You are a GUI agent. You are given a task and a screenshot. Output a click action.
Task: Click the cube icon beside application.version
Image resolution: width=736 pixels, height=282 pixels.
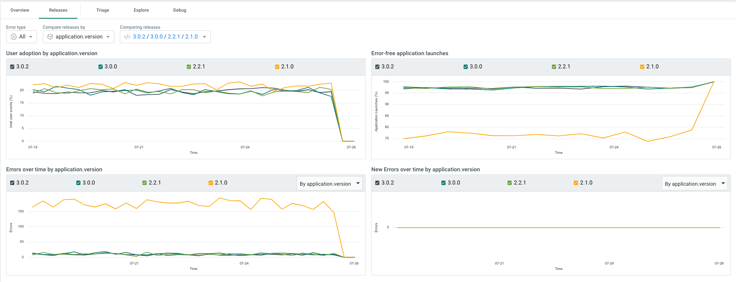(50, 37)
